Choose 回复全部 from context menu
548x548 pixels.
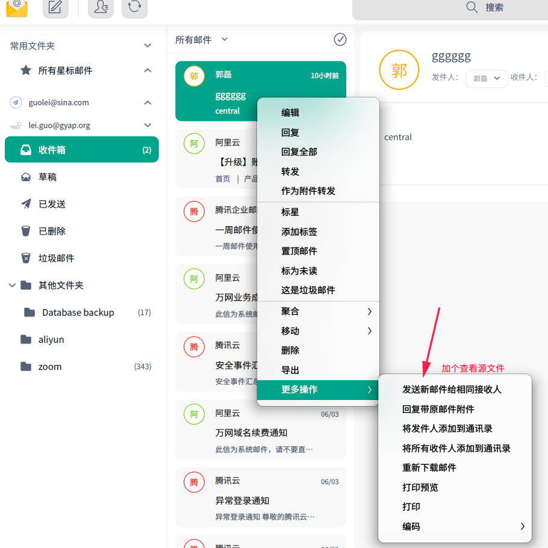[x=318, y=152]
